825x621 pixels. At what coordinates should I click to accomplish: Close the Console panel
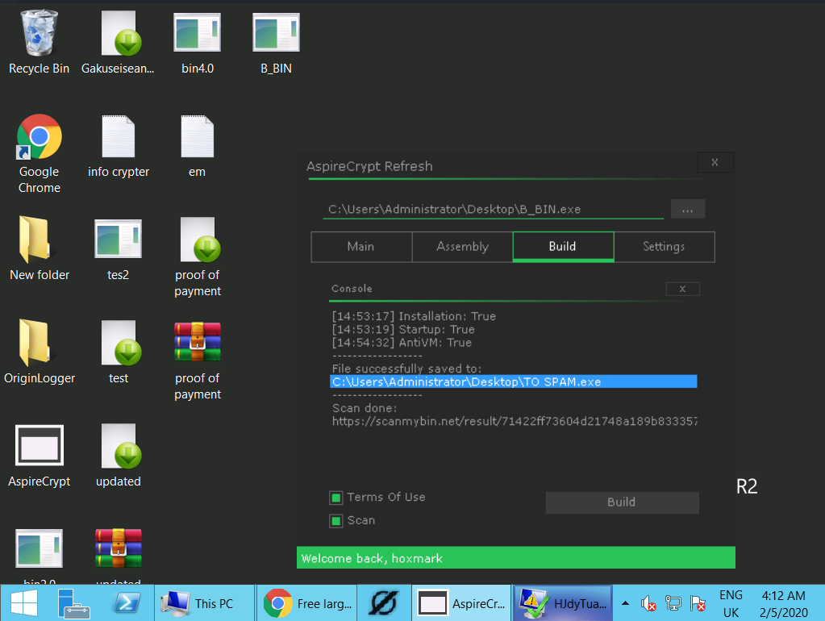tap(682, 289)
